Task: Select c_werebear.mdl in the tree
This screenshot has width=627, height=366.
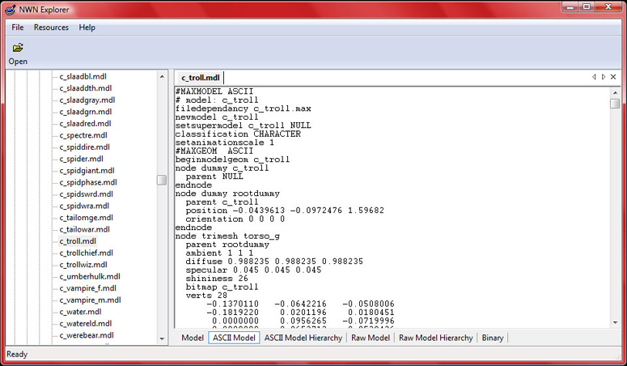Action: click(x=87, y=335)
